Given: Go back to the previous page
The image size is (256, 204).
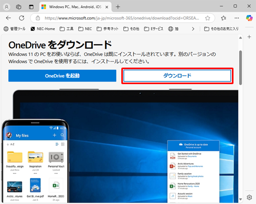Looking at the screenshot, I should pos(8,18).
